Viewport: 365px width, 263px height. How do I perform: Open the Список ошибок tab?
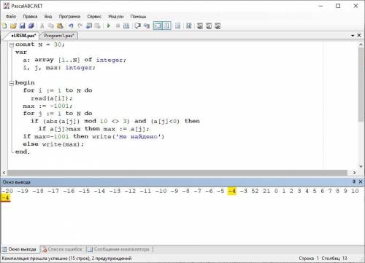point(62,249)
